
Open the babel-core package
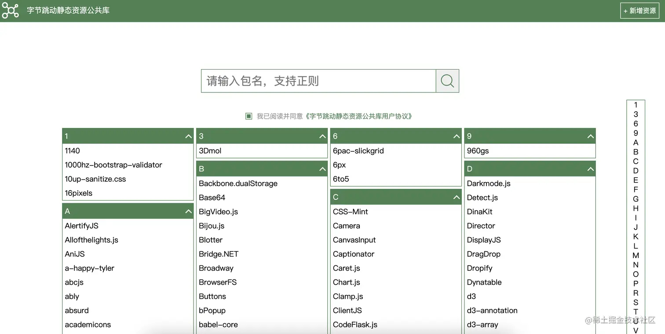click(x=219, y=325)
